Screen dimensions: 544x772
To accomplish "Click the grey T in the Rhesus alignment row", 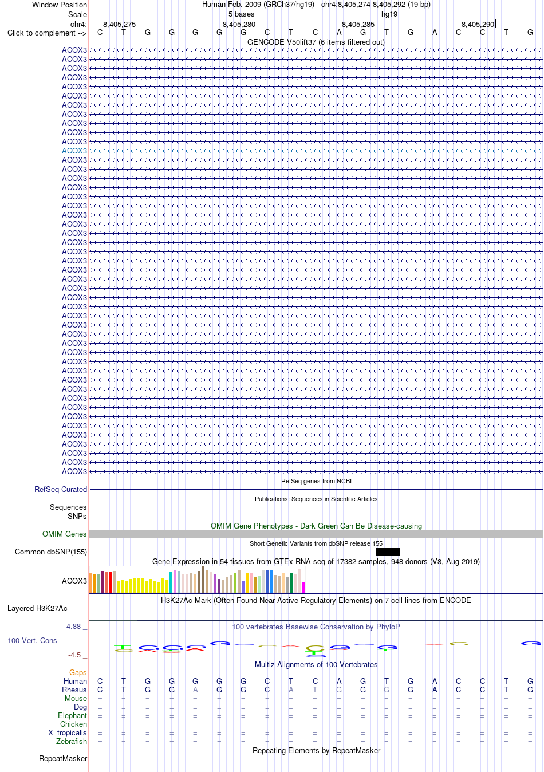I will click(x=315, y=690).
